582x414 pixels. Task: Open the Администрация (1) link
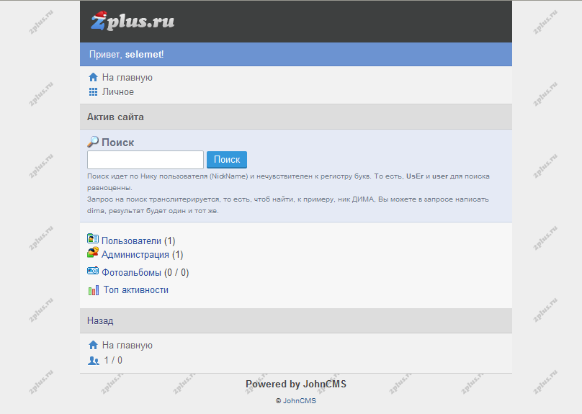tap(142, 255)
